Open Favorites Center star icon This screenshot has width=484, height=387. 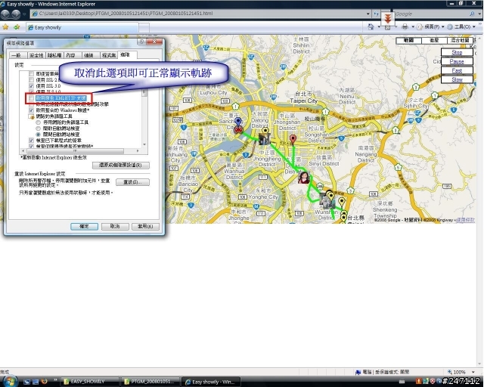pos(5,27)
